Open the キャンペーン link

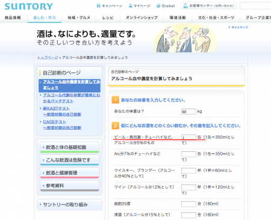tap(110, 6)
